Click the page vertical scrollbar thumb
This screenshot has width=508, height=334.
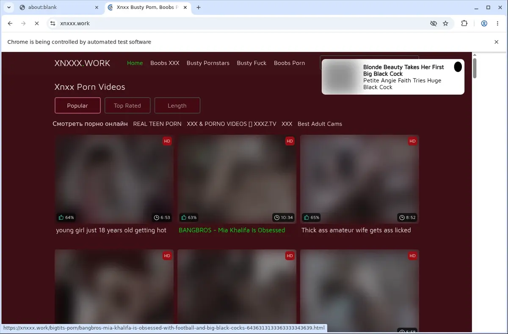(x=475, y=68)
